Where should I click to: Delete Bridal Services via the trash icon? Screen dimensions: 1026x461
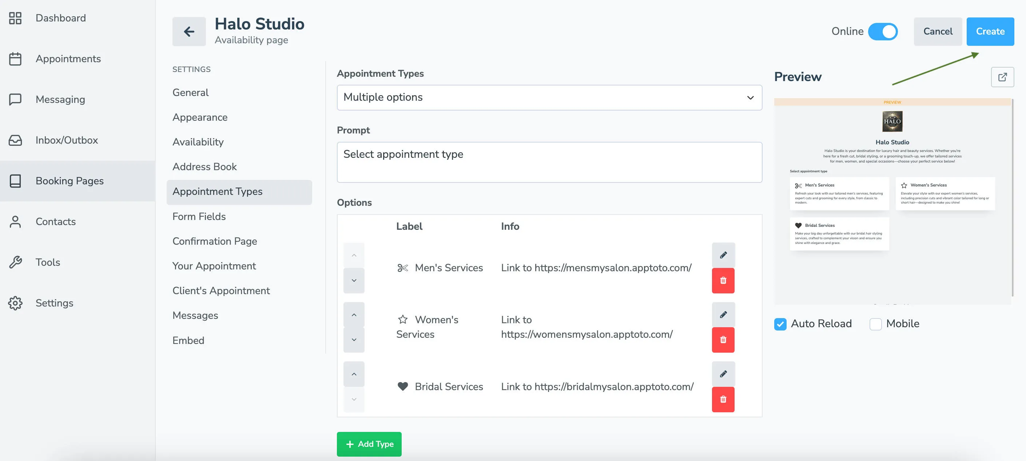723,400
